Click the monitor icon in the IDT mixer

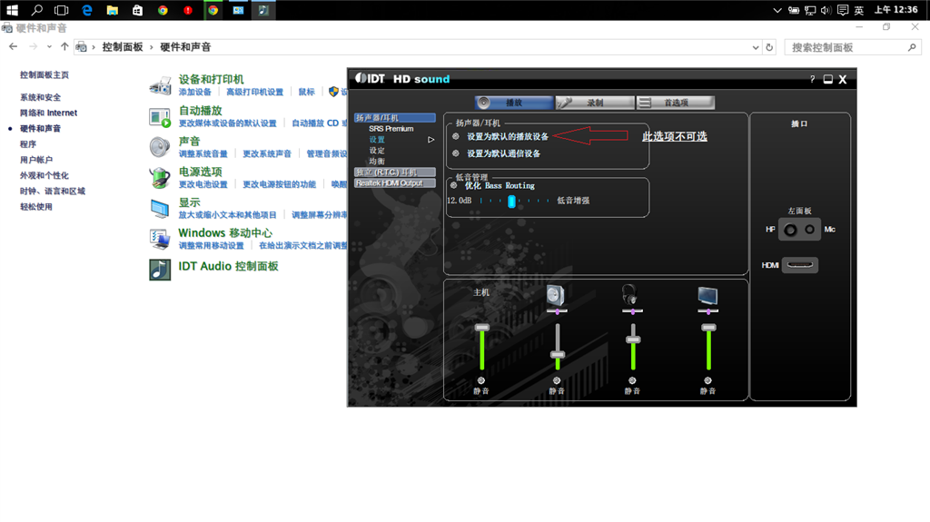707,295
